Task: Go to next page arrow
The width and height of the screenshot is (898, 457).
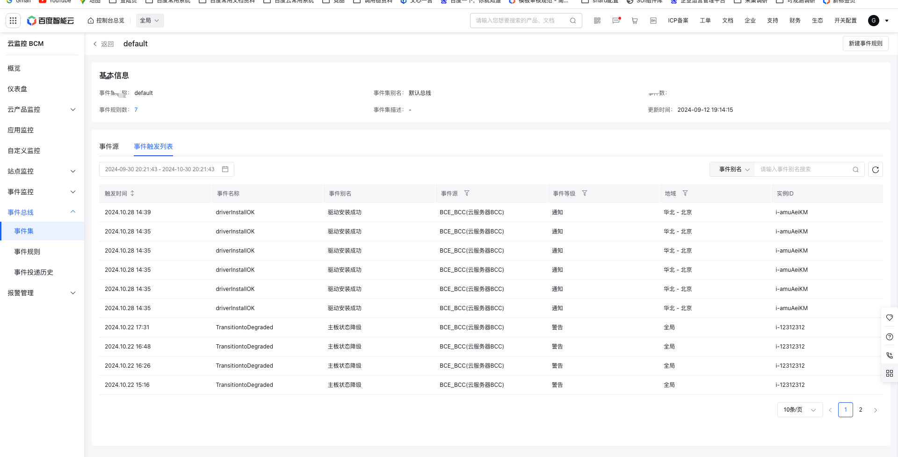Action: point(876,410)
